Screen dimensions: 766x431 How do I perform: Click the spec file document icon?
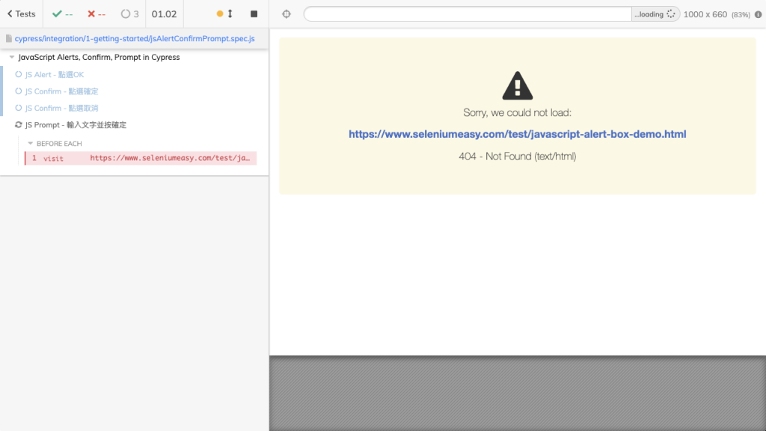[x=8, y=38]
